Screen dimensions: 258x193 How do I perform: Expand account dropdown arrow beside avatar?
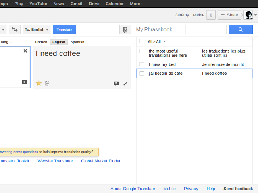pyautogui.click(x=255, y=15)
